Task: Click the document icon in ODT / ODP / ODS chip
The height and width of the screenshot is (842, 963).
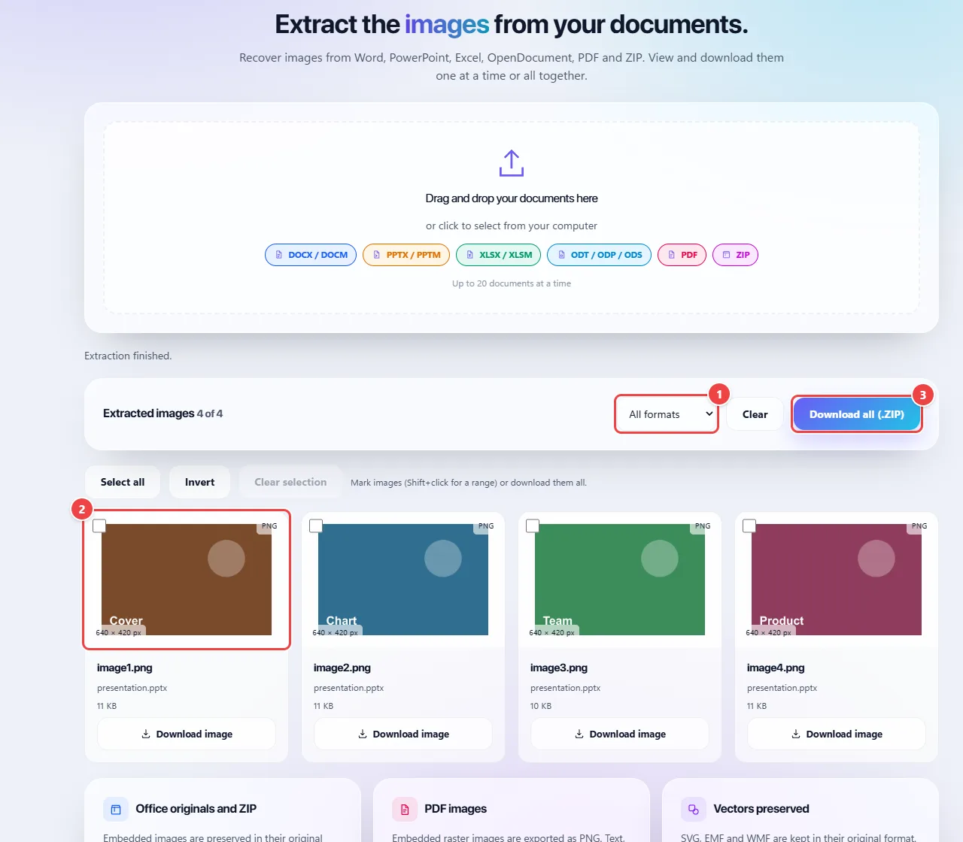Action: click(561, 255)
